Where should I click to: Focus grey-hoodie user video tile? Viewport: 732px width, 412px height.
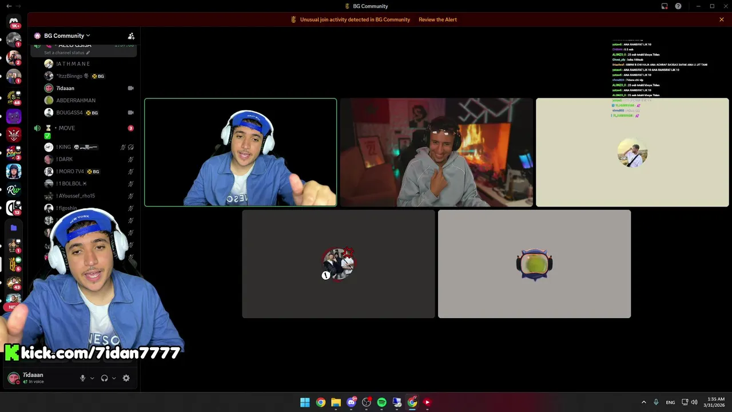pos(436,152)
